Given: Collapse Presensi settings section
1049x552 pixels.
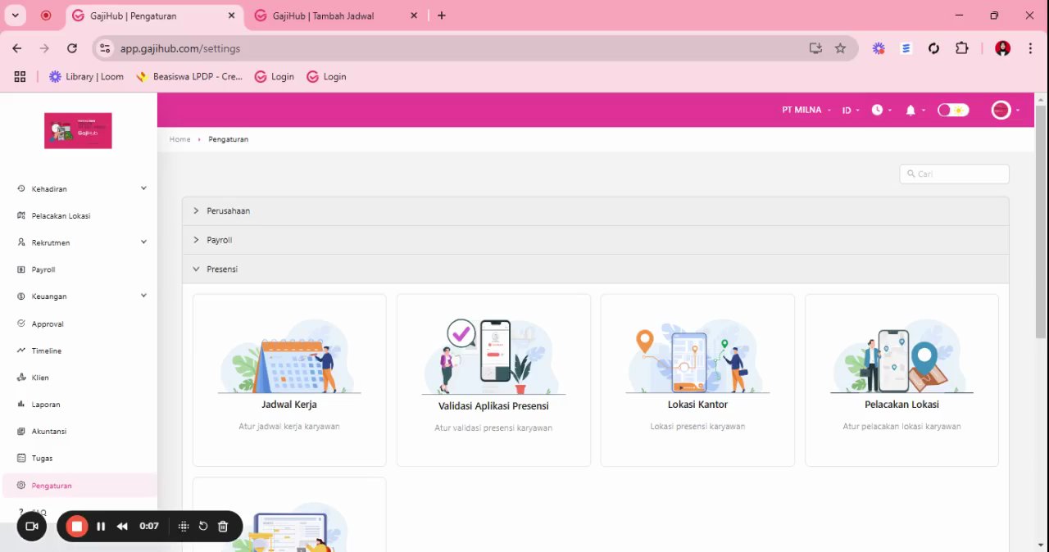Looking at the screenshot, I should pos(595,269).
